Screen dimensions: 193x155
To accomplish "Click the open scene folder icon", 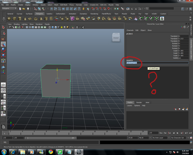I will [24, 9].
